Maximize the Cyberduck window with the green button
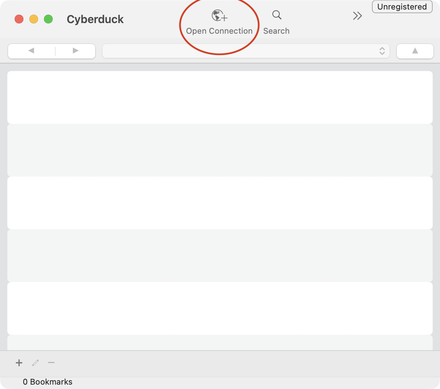The width and height of the screenshot is (440, 389). (48, 19)
